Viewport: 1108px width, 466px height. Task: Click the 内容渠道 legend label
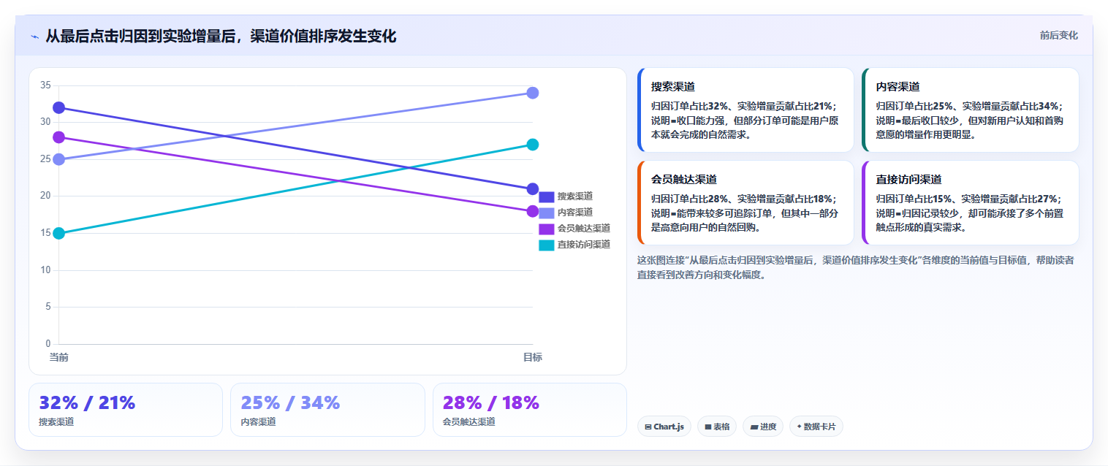point(574,213)
